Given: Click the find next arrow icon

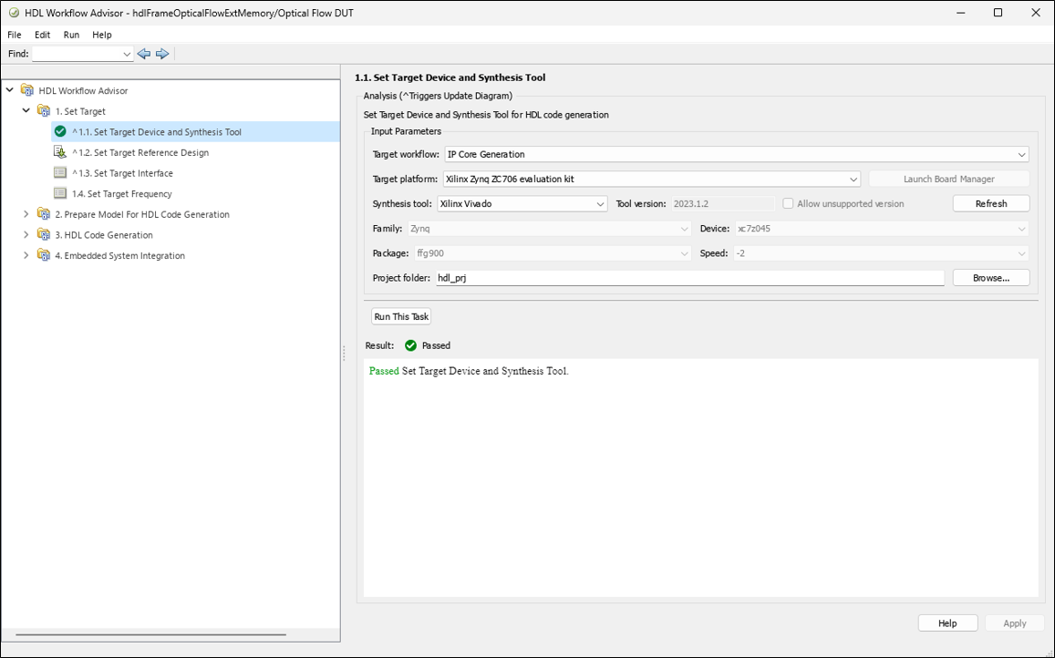Looking at the screenshot, I should pyautogui.click(x=162, y=54).
